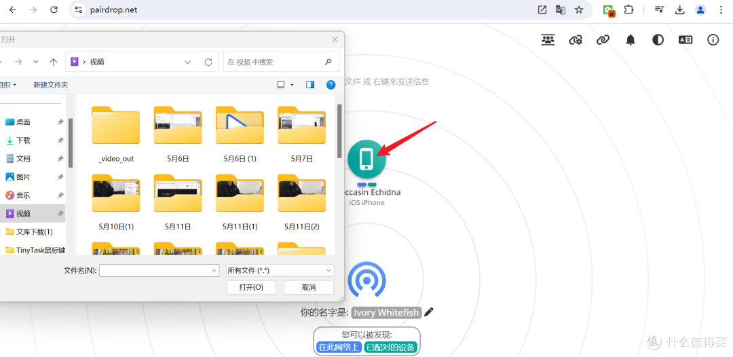Select the 5月7日 folder
The height and width of the screenshot is (357, 733).
(x=301, y=134)
